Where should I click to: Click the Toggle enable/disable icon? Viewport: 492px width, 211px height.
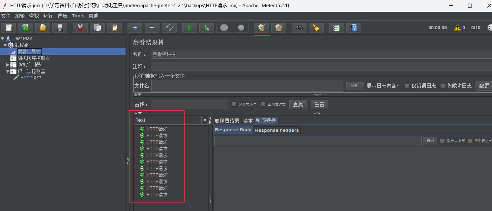pos(169,28)
